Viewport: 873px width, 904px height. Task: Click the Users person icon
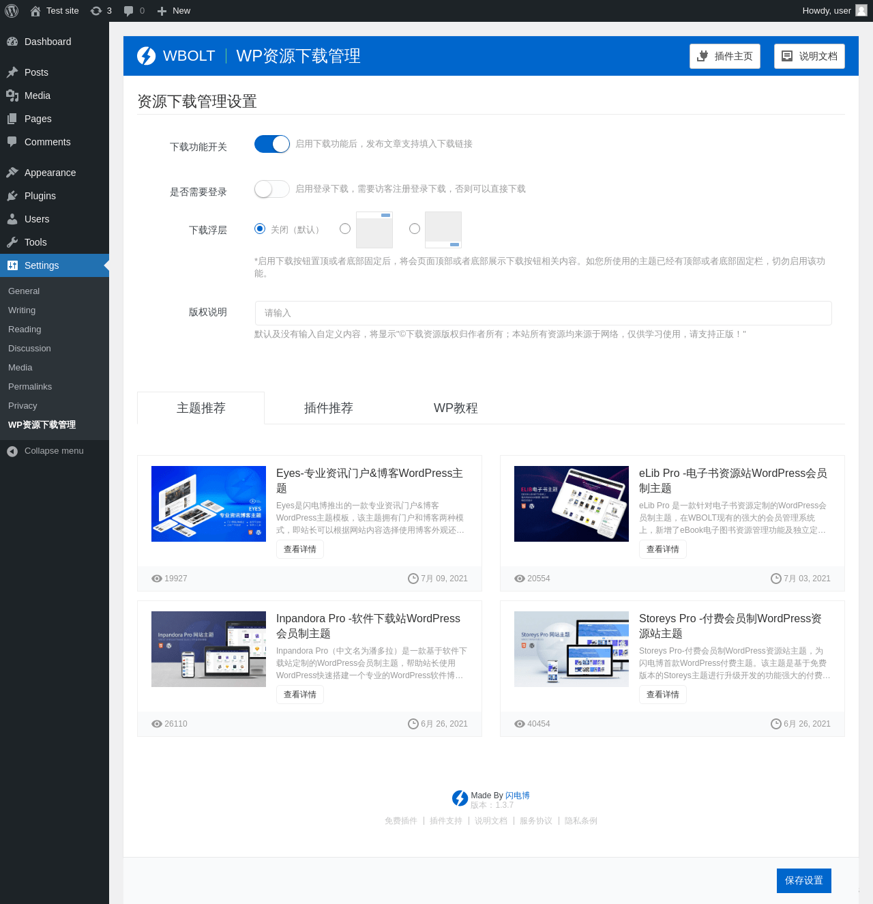pos(12,219)
